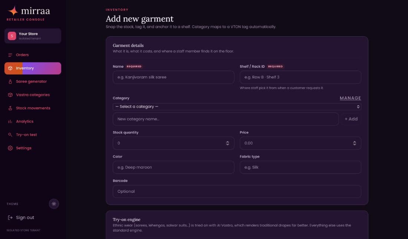The height and width of the screenshot is (239, 408).
Task: Go to Vastra categories
Action: point(33,95)
